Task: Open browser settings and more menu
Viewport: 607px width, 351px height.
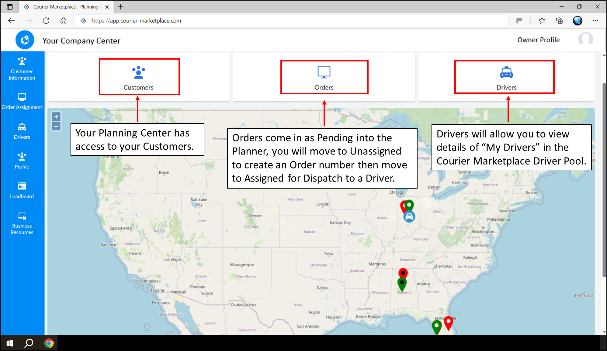Action: pos(595,21)
